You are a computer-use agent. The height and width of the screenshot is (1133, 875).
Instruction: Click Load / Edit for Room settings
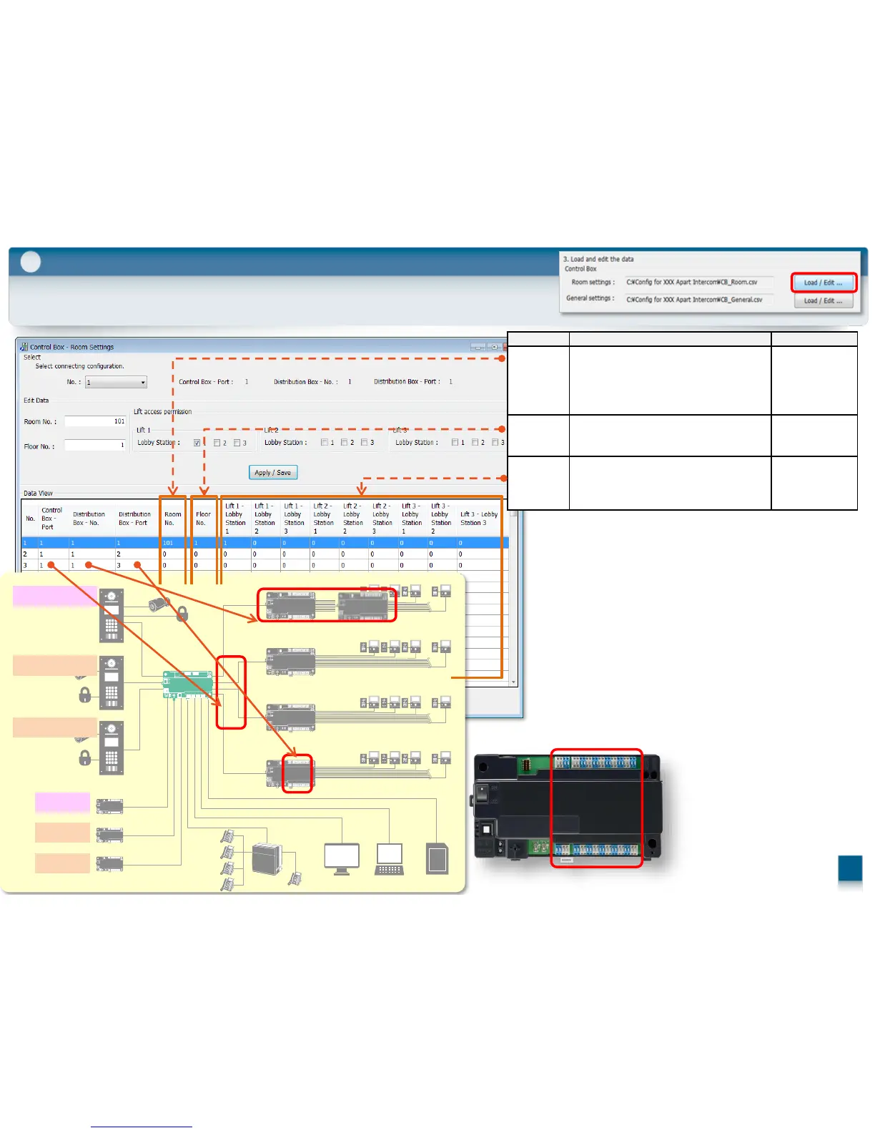click(x=824, y=283)
